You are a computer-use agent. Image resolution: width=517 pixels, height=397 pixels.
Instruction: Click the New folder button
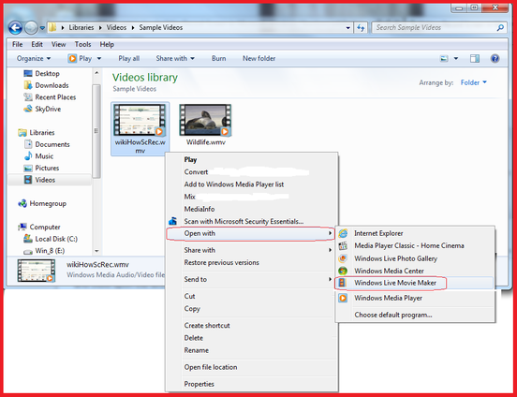pos(258,59)
